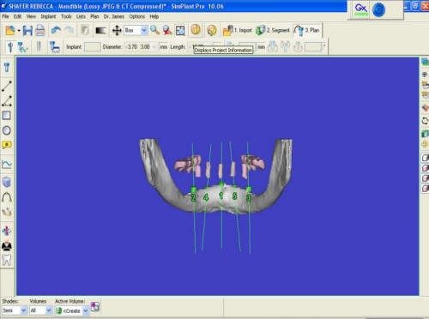Image resolution: width=429 pixels, height=319 pixels.
Task: Click the redo arrow icon
Action: 69,30
